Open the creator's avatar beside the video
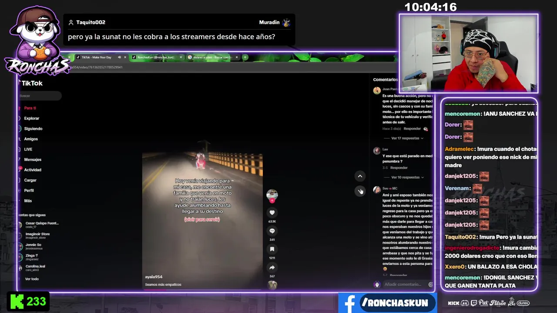 click(x=272, y=194)
